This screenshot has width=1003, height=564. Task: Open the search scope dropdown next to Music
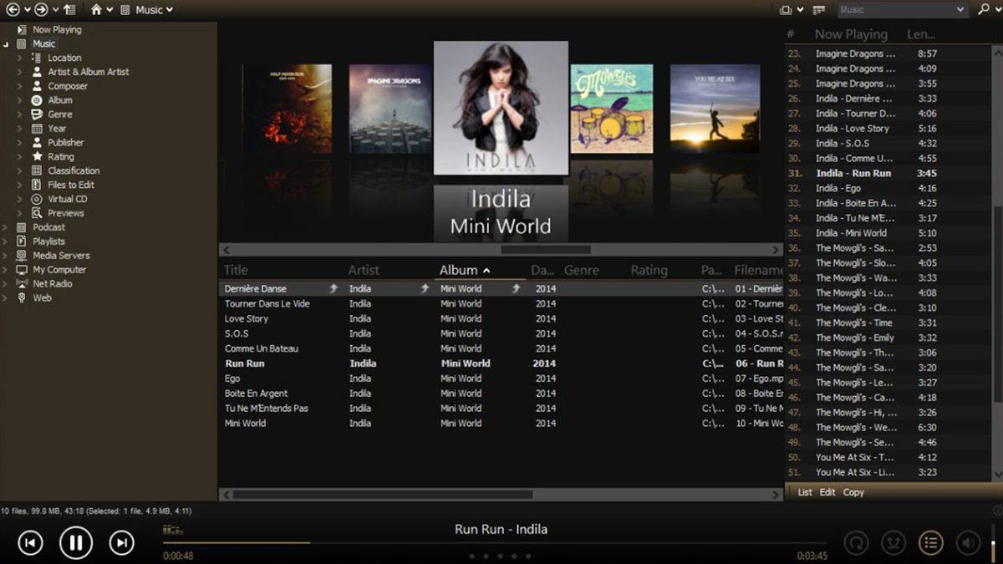tap(960, 9)
